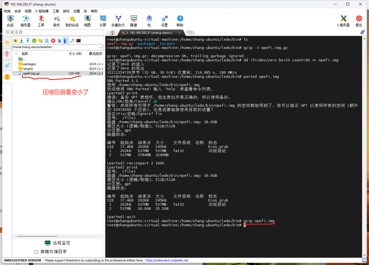Open the X 服务器 menu
The height and width of the screenshot is (265, 369).
tap(42, 11)
